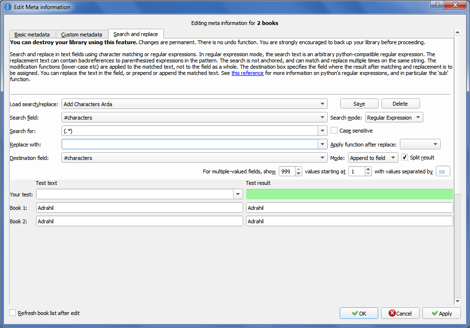Open the Search field dropdown
Viewport: 470px width, 328px height.
pyautogui.click(x=194, y=118)
